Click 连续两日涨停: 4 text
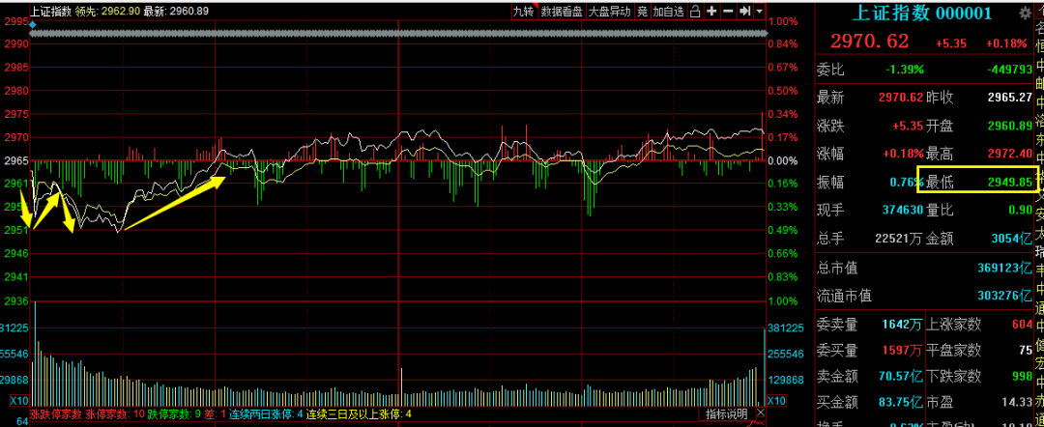This screenshot has width=1044, height=427. click(267, 415)
